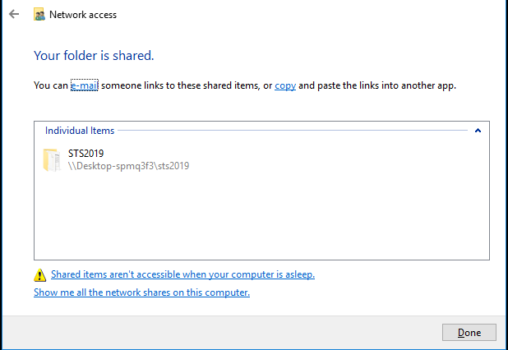Open link about shared items when computer asleep
Viewport: 508px width, 350px height.
182,274
